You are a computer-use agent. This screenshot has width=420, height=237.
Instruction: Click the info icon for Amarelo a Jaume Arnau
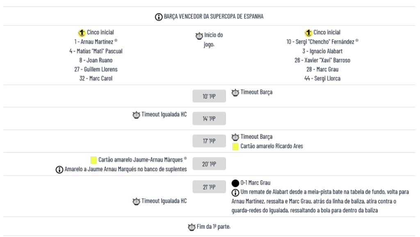pos(59,169)
